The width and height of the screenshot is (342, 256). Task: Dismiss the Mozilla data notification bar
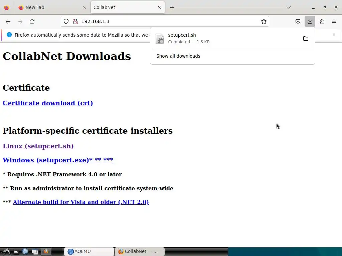(334, 35)
